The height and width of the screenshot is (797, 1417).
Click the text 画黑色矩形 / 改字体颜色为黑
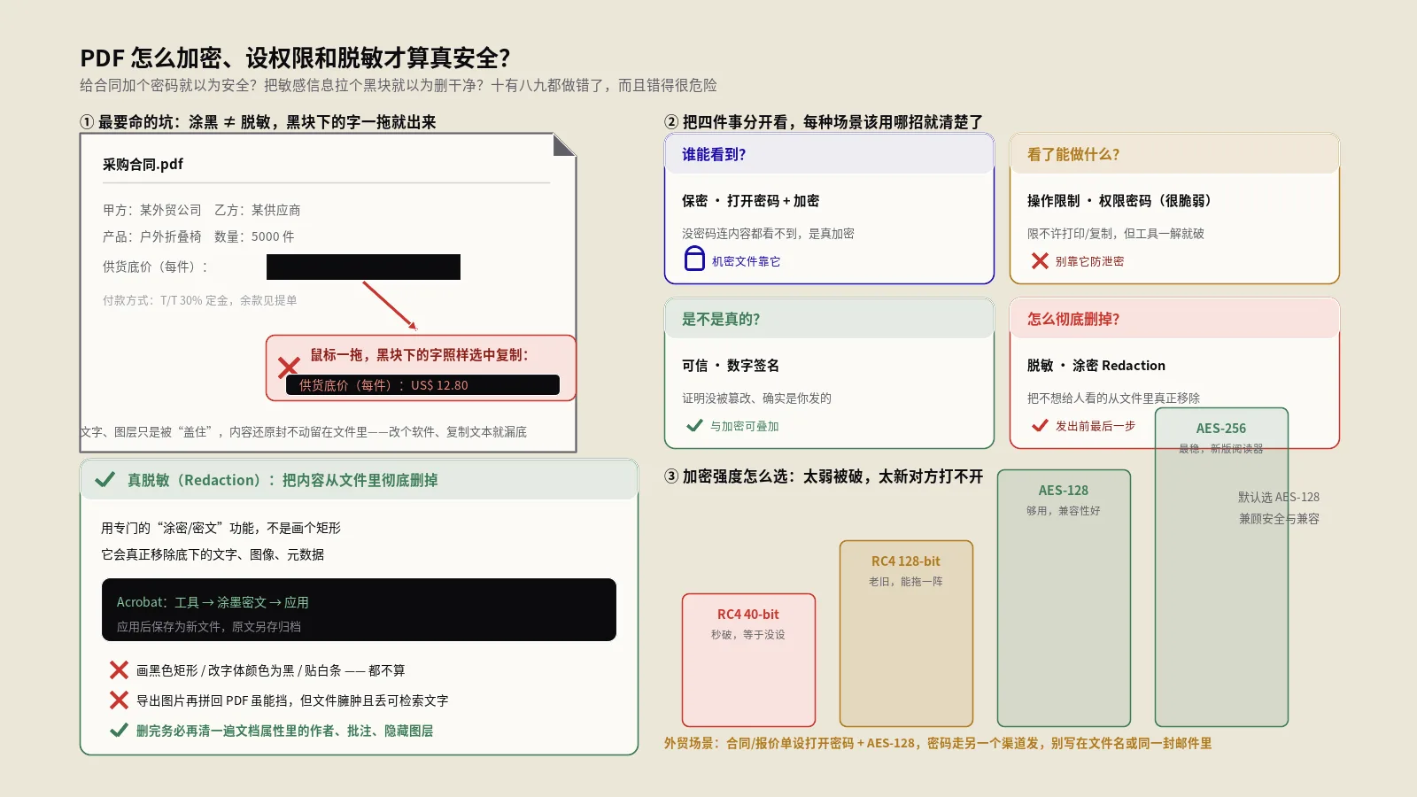click(x=270, y=670)
